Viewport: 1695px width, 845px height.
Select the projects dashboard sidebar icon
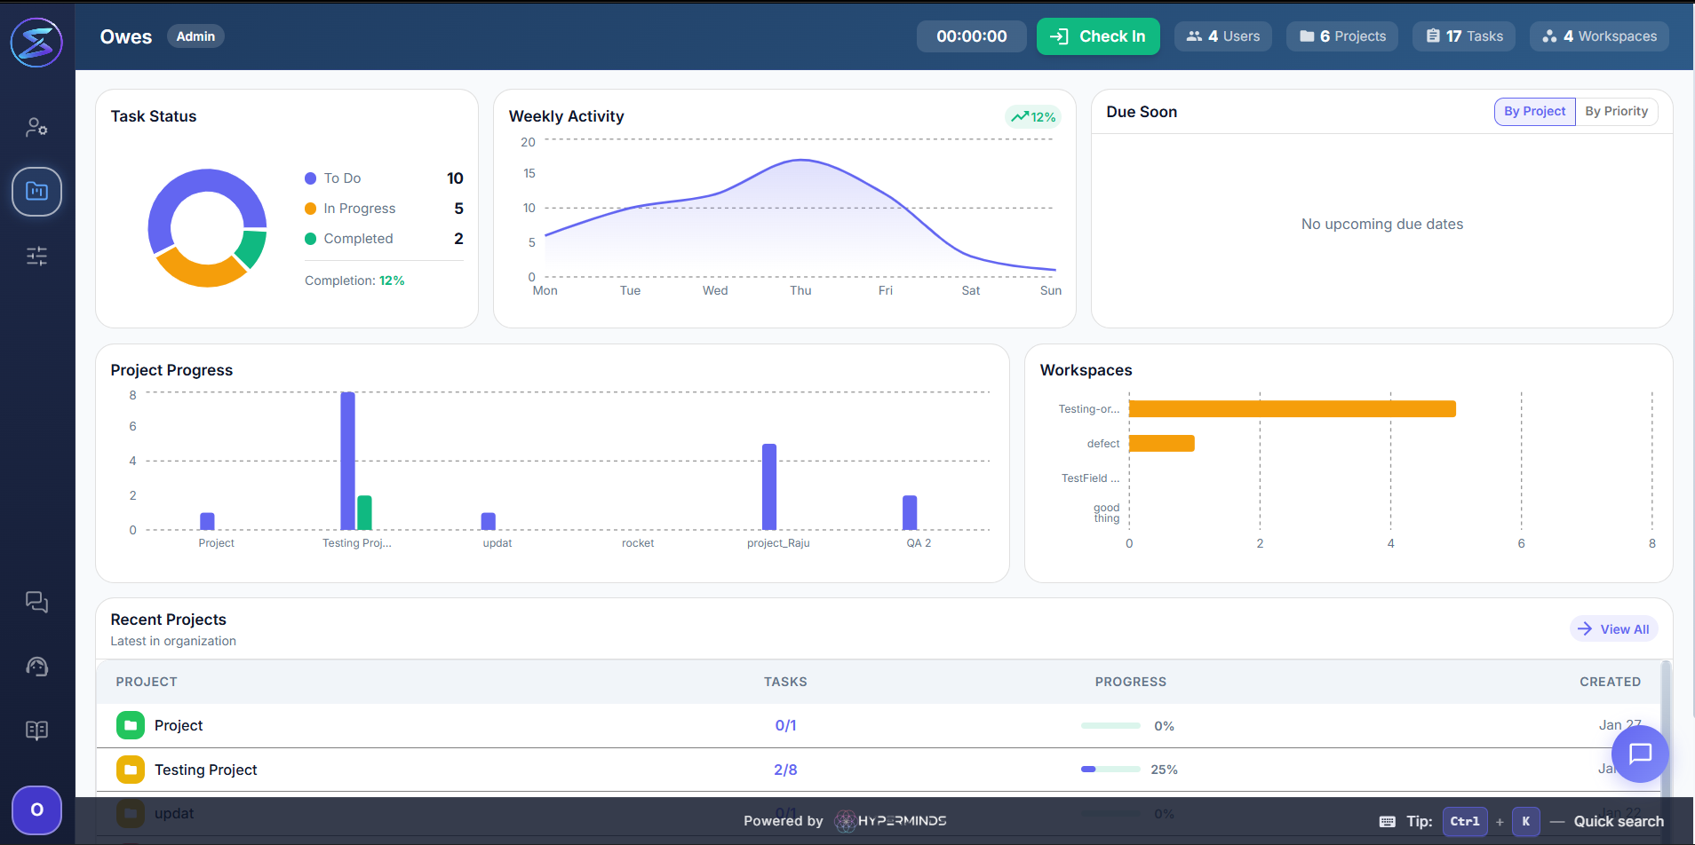pos(36,191)
